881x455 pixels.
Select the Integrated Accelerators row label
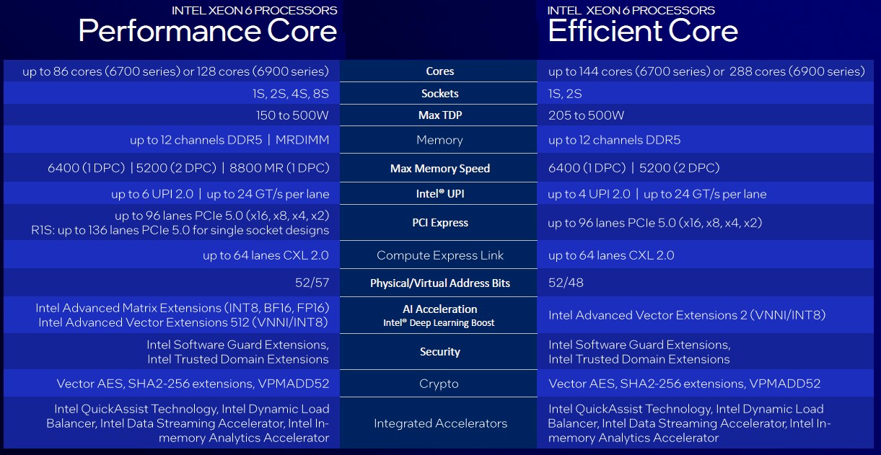click(439, 423)
